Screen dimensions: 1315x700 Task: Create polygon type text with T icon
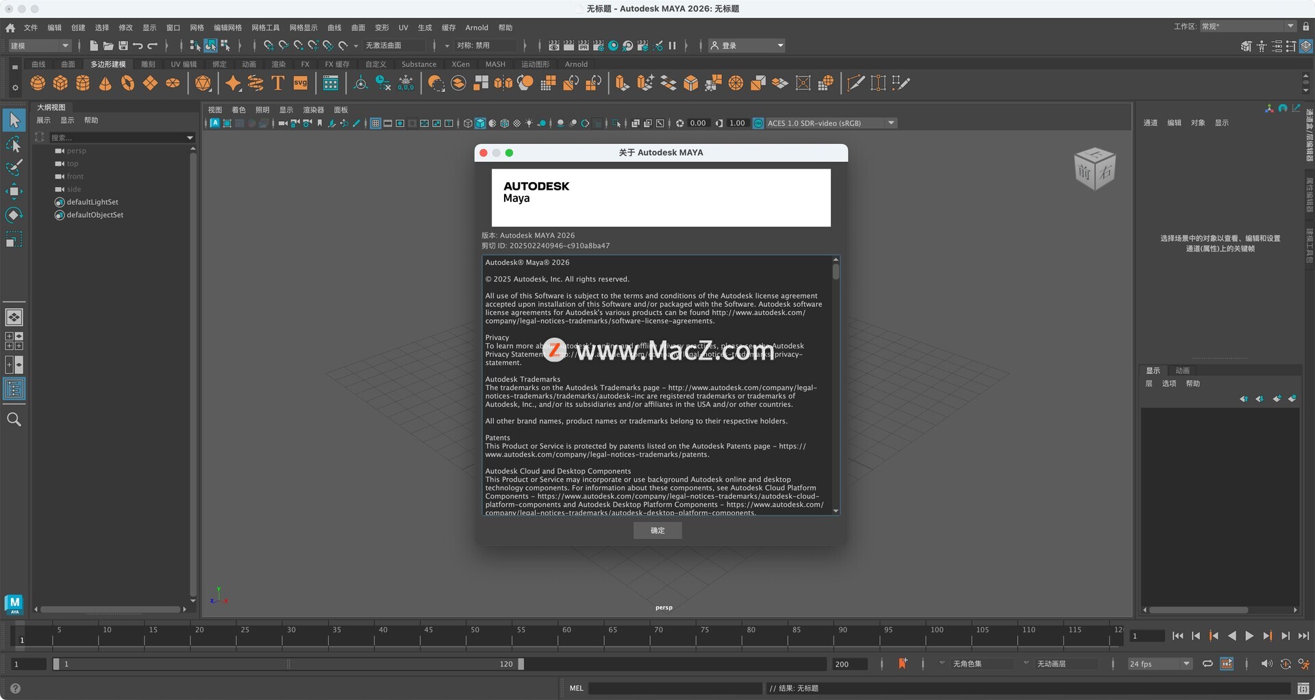pos(278,83)
